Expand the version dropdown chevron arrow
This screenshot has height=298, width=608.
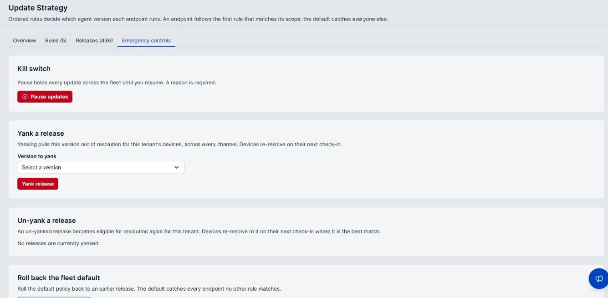tap(177, 167)
